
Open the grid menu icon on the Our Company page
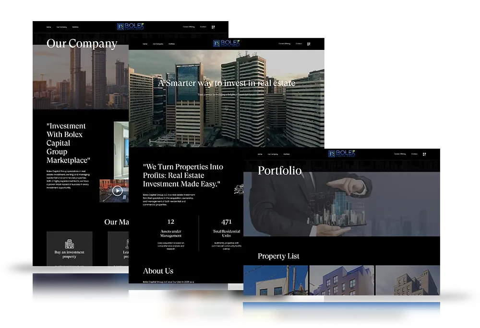pyautogui.click(x=213, y=27)
